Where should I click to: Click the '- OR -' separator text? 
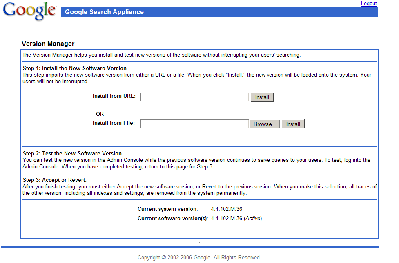(x=100, y=114)
